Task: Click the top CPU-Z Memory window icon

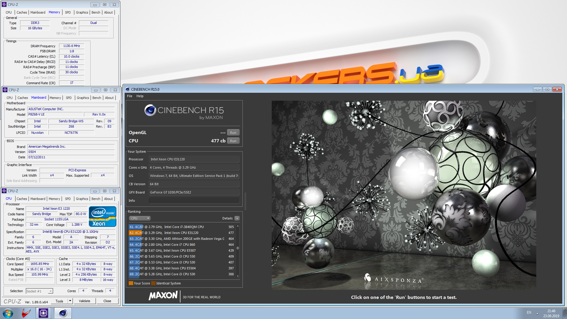Action: [x=4, y=4]
